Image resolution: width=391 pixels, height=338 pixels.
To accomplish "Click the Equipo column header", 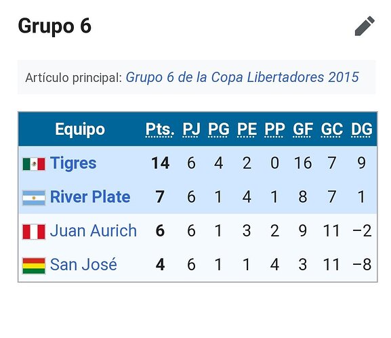I will point(80,129).
